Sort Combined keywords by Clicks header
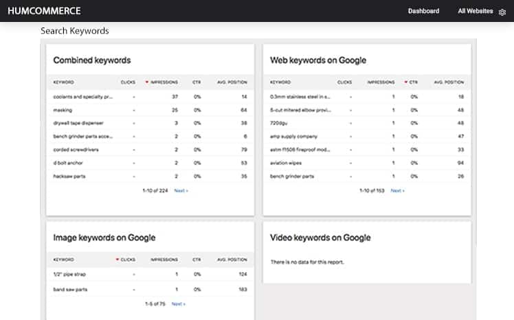Screen dimensions: 514x320 pyautogui.click(x=128, y=82)
